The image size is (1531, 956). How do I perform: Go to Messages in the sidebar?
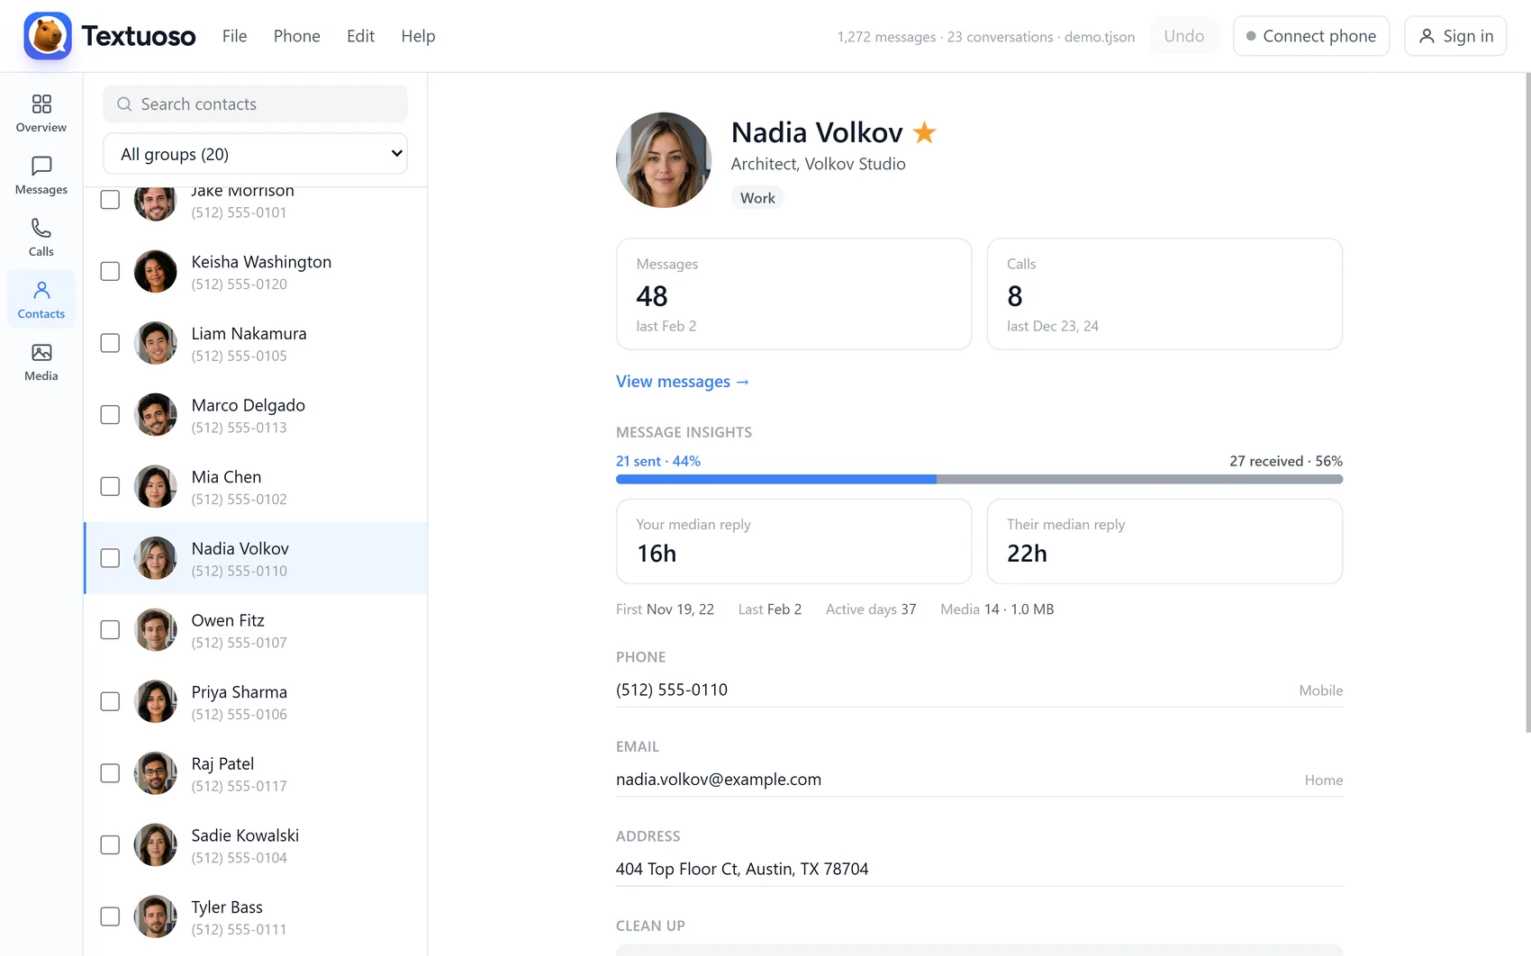(x=41, y=176)
